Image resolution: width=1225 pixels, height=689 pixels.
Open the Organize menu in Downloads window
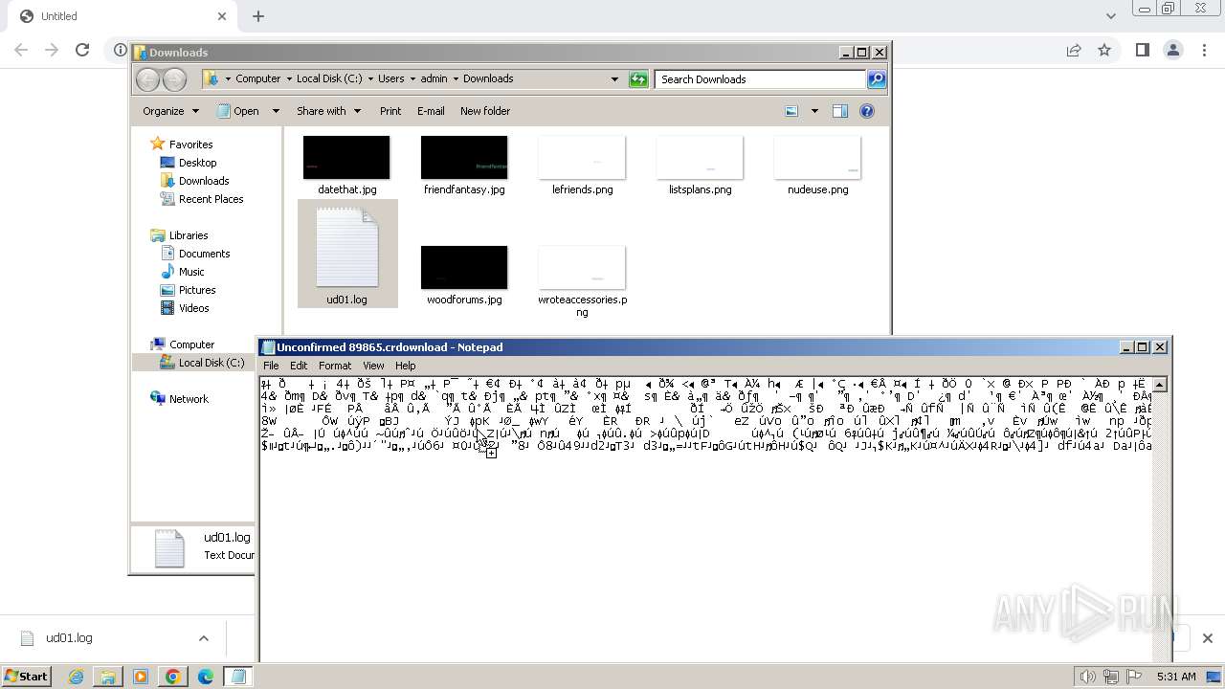tap(170, 111)
